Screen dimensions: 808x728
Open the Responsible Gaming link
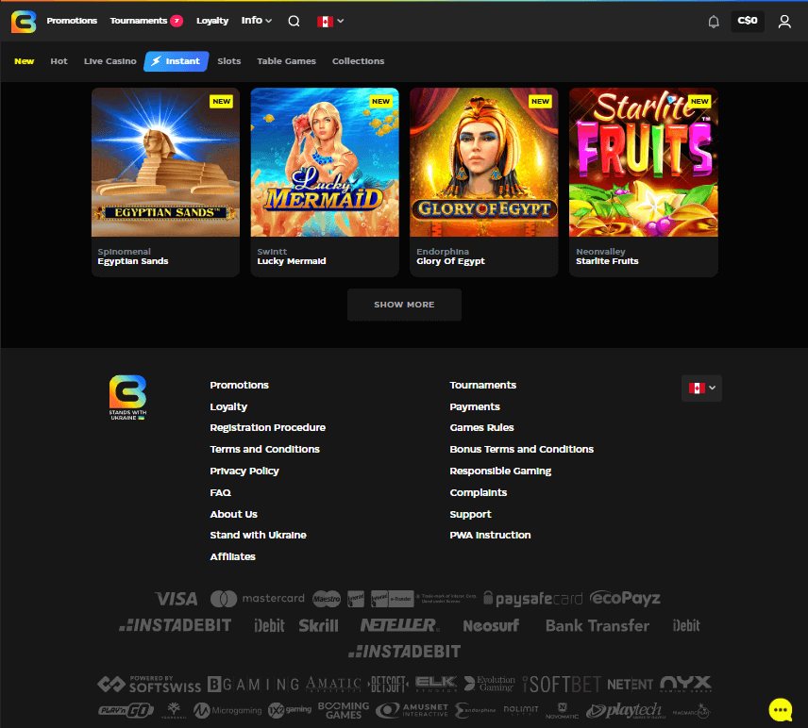500,472
